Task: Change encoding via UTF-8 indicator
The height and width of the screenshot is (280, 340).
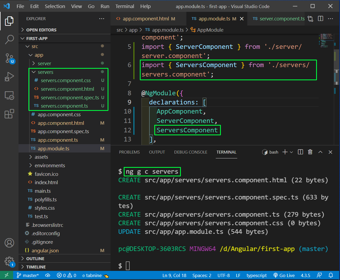Action: click(x=224, y=275)
